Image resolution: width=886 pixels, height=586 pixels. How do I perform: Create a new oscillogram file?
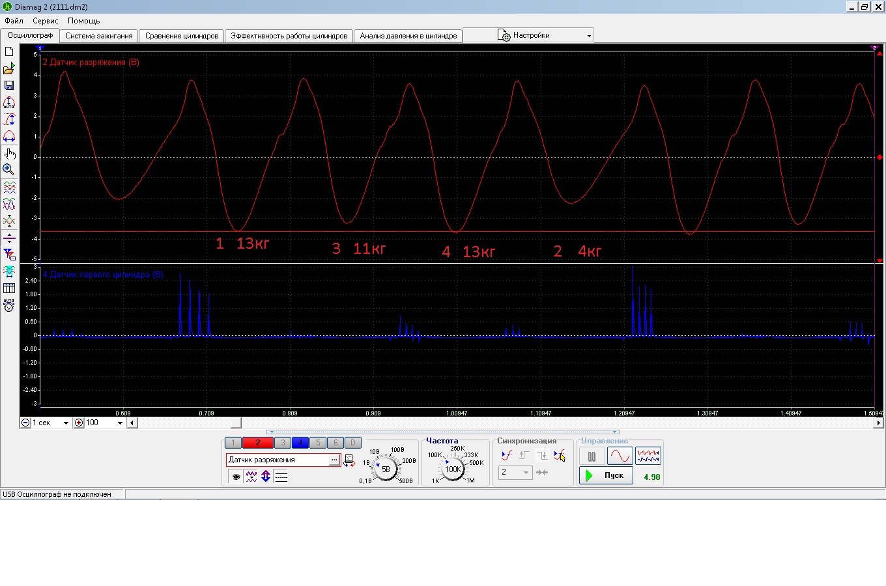9,51
